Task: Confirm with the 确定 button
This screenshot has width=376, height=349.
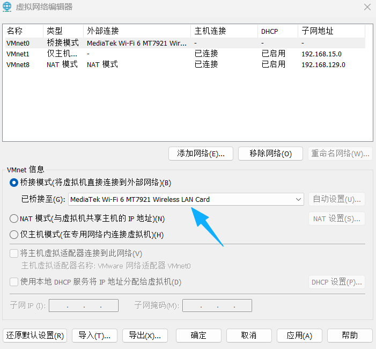Action: [198, 336]
